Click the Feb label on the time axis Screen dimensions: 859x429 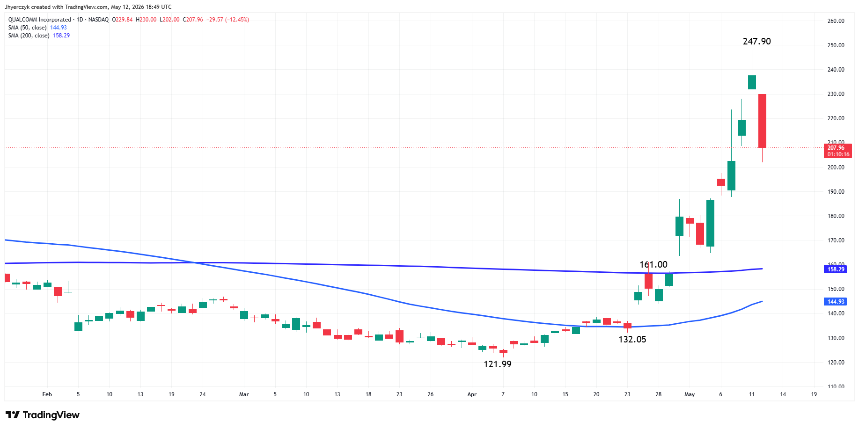pyautogui.click(x=47, y=394)
